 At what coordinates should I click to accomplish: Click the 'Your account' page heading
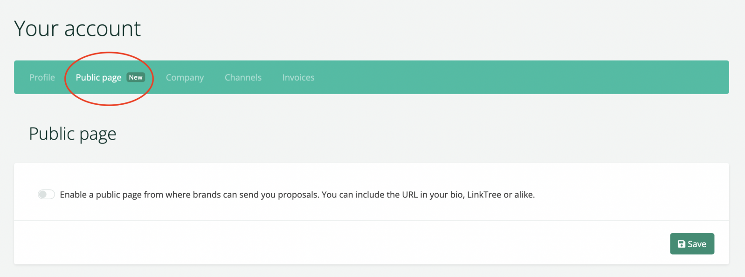coord(77,29)
